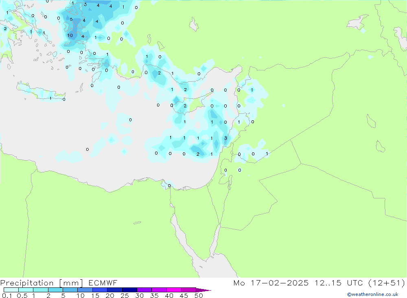Click the map precipitation value '10'
The image size is (407, 298).
(70, 35)
